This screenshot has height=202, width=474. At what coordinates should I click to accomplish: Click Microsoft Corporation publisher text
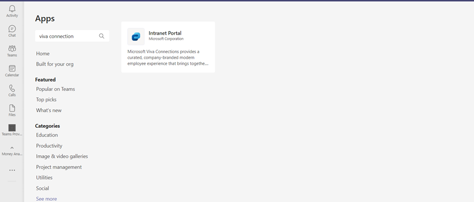coord(166,39)
